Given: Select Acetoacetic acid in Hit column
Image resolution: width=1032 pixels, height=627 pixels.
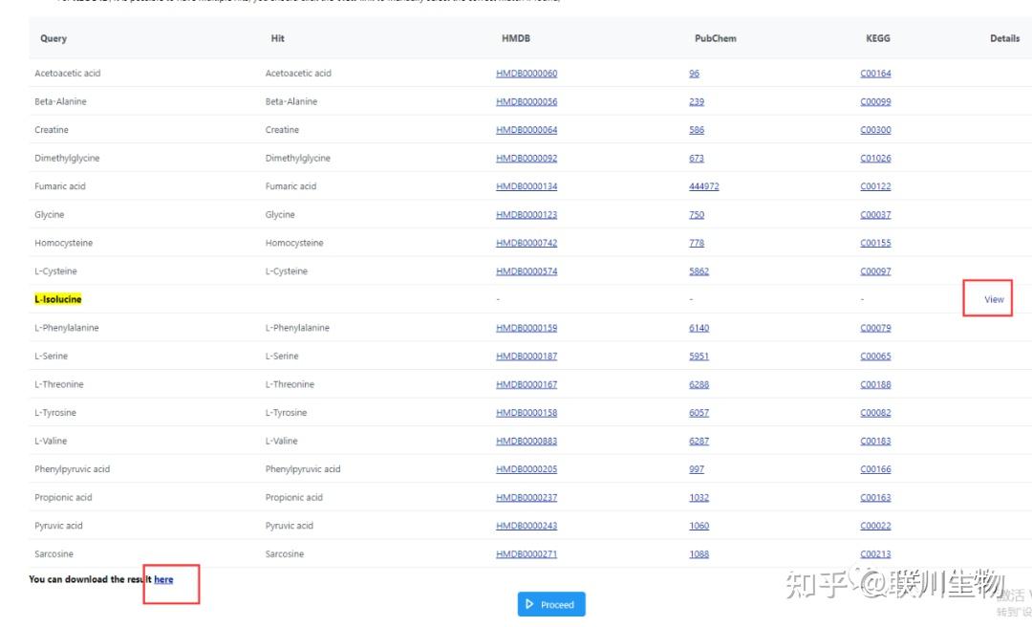Looking at the screenshot, I should coord(298,73).
